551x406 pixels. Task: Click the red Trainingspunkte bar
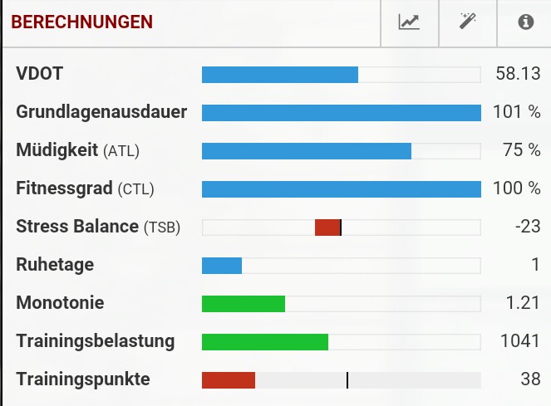coord(229,380)
